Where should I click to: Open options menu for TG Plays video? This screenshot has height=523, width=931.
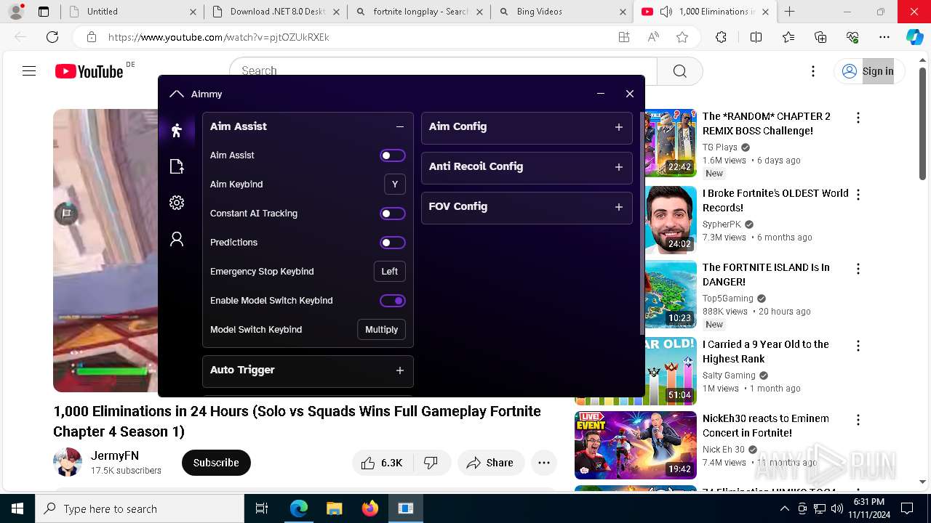[x=858, y=118]
